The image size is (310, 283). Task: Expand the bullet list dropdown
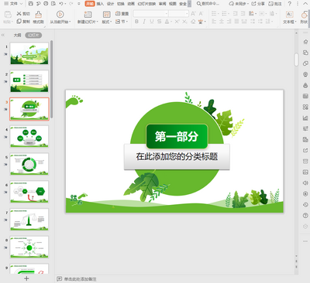click(x=219, y=13)
